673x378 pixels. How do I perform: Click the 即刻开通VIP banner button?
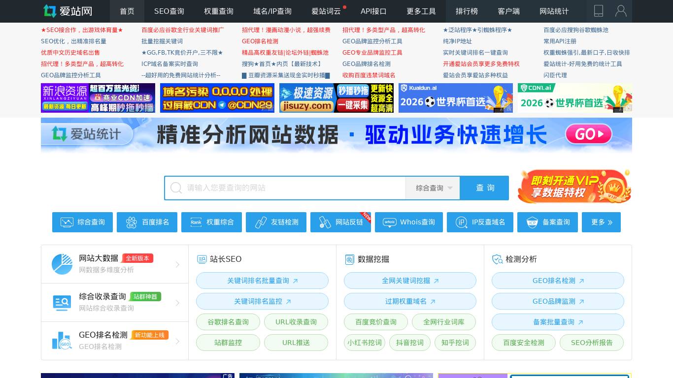574,186
